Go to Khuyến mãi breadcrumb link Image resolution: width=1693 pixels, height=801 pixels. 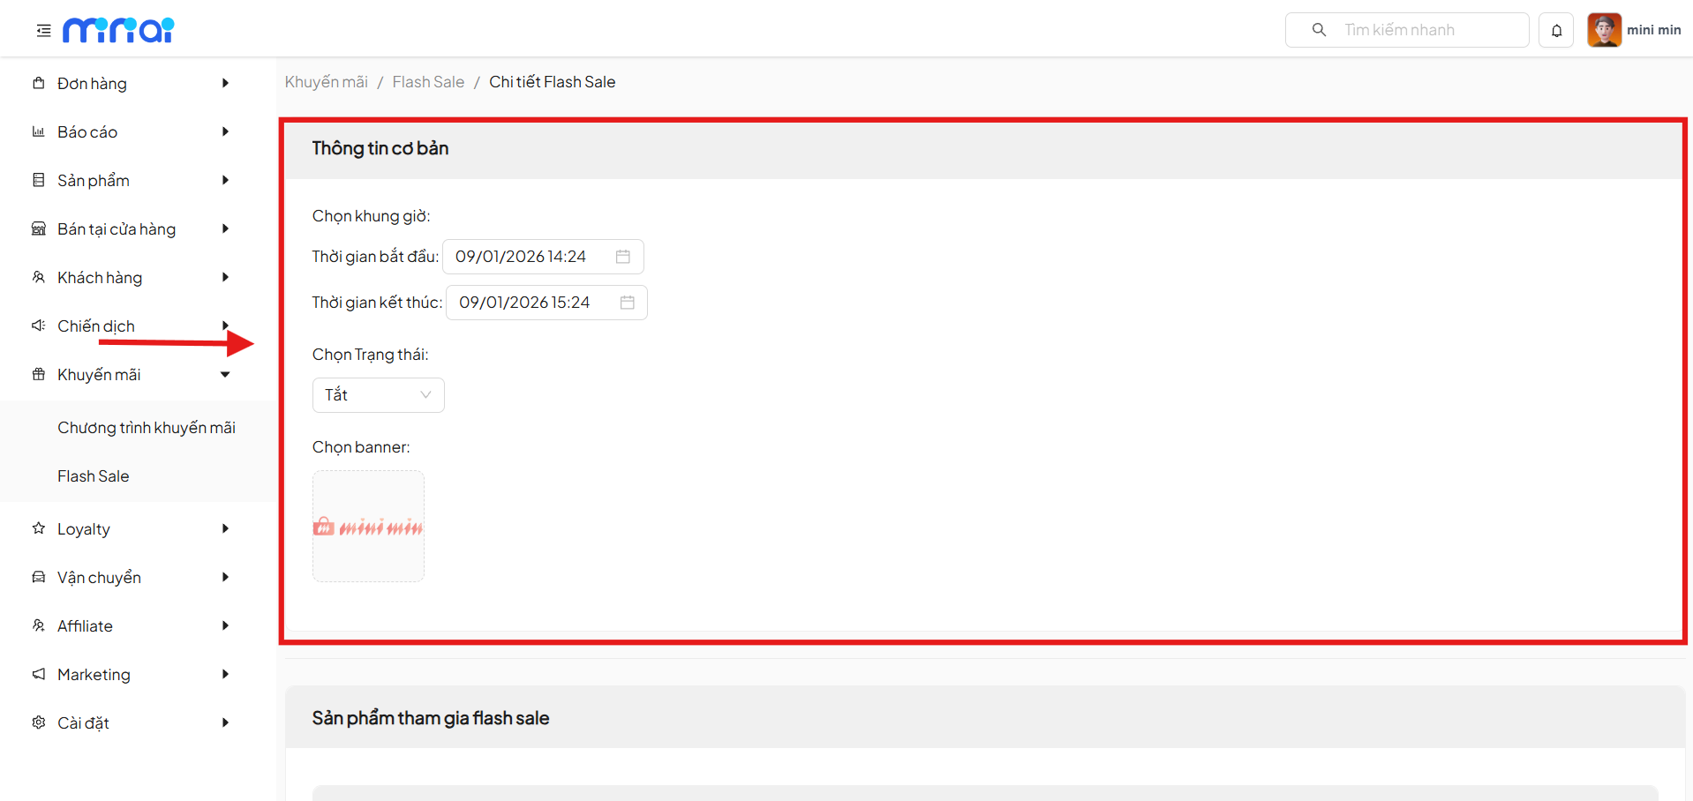tap(326, 82)
